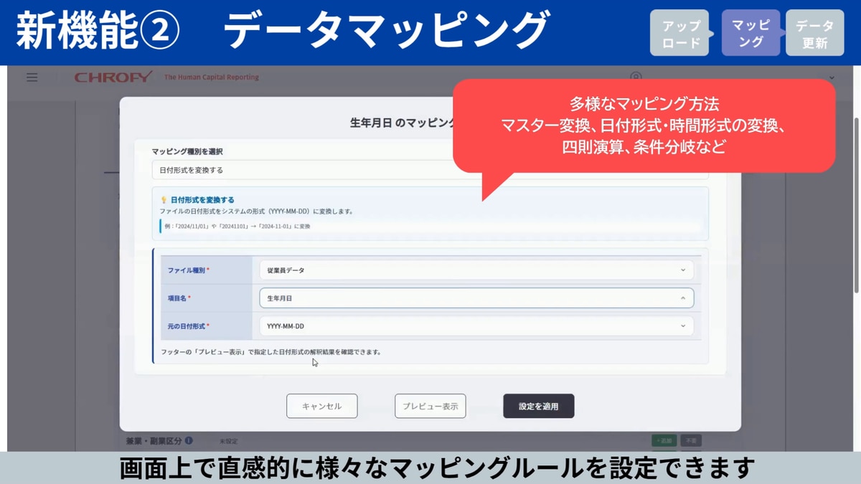Click the プレビュー表示 button
The height and width of the screenshot is (484, 861).
point(430,406)
